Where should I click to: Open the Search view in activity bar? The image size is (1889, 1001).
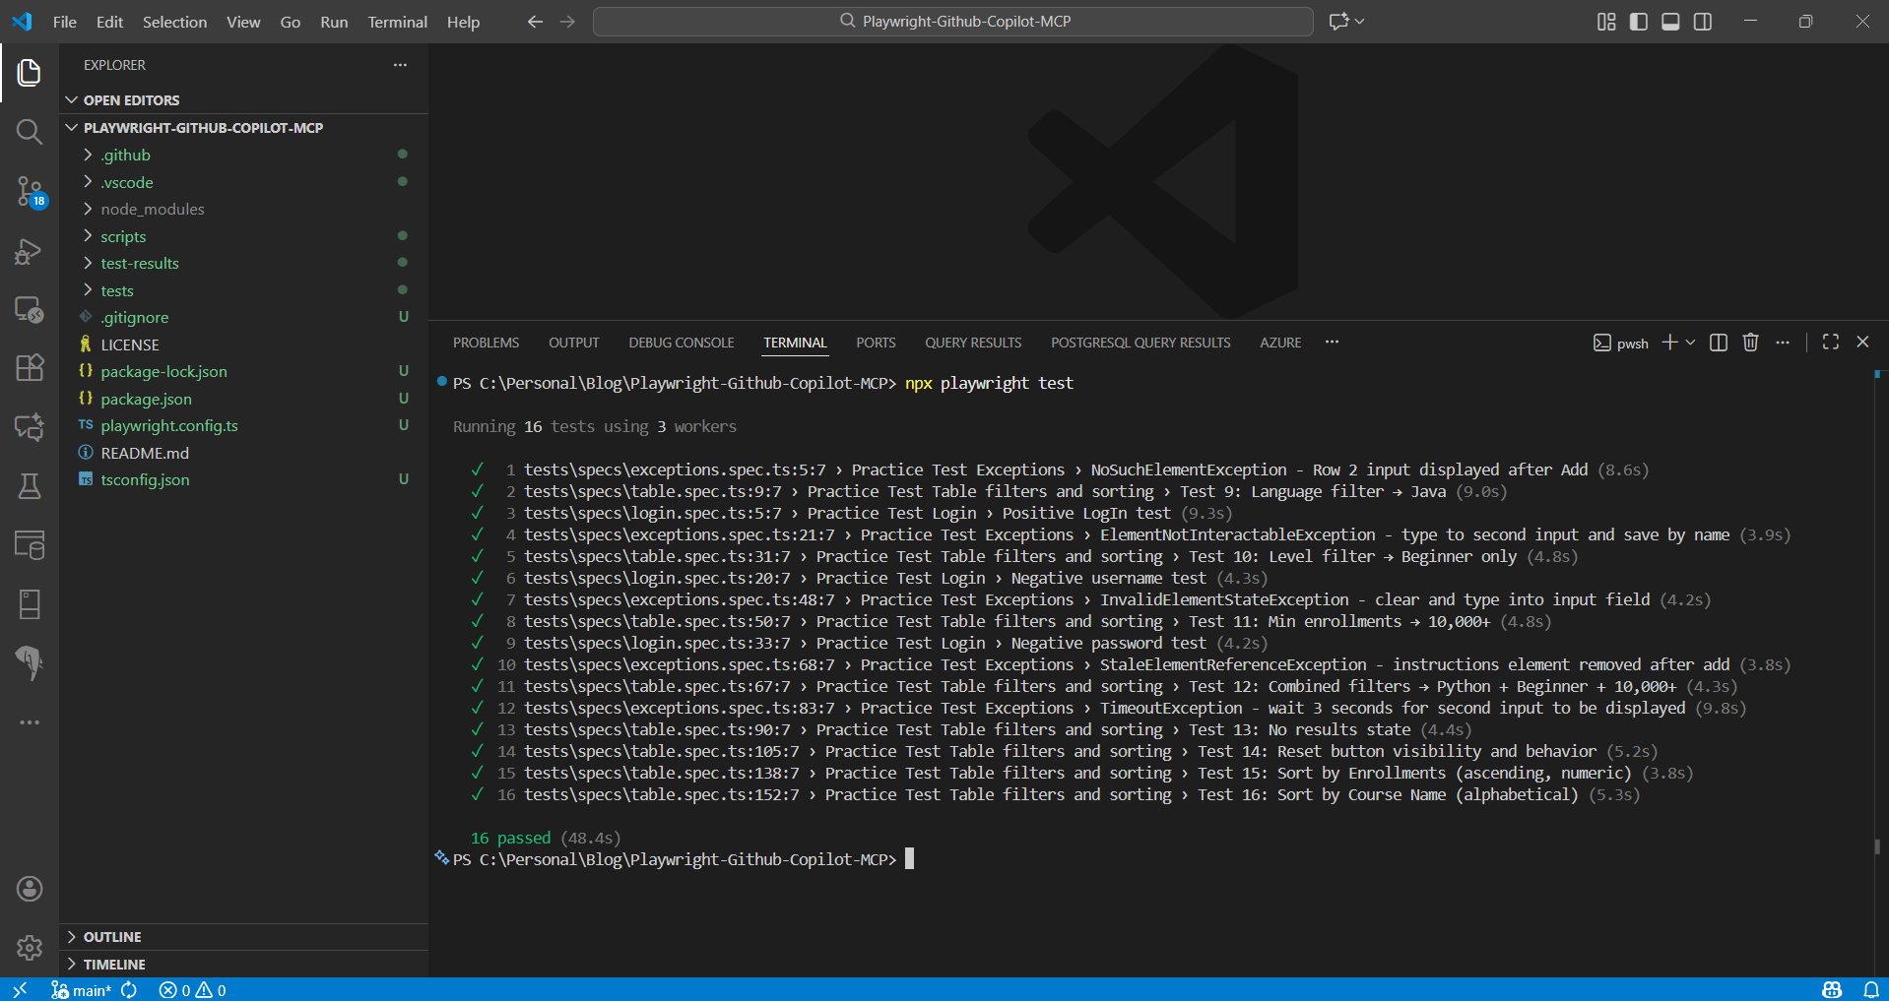pyautogui.click(x=30, y=131)
